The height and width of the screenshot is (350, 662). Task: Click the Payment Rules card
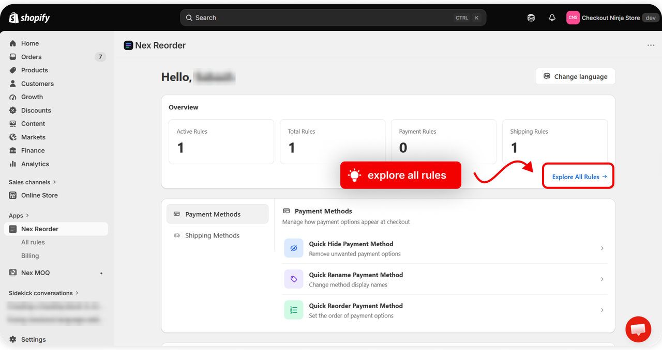coord(444,142)
